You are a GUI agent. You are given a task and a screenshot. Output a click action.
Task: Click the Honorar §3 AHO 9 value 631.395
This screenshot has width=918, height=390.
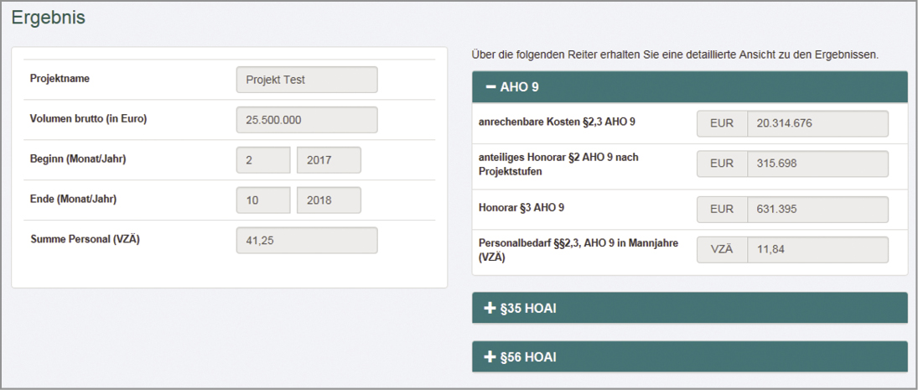pos(817,207)
